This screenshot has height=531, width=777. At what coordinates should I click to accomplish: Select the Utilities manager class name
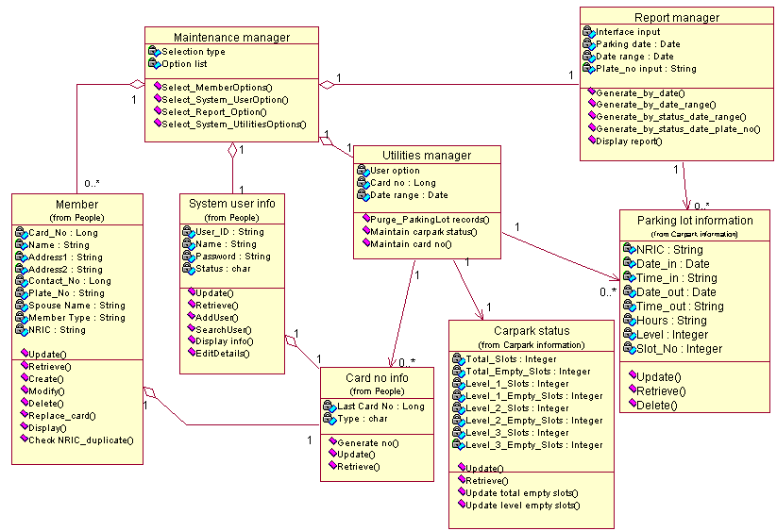click(427, 155)
